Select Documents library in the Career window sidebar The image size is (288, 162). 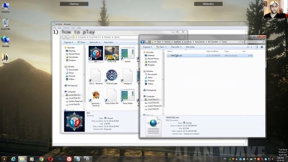152,74
